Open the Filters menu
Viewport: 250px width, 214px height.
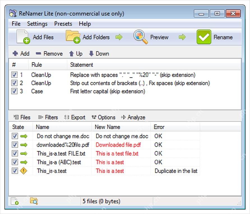point(48,117)
